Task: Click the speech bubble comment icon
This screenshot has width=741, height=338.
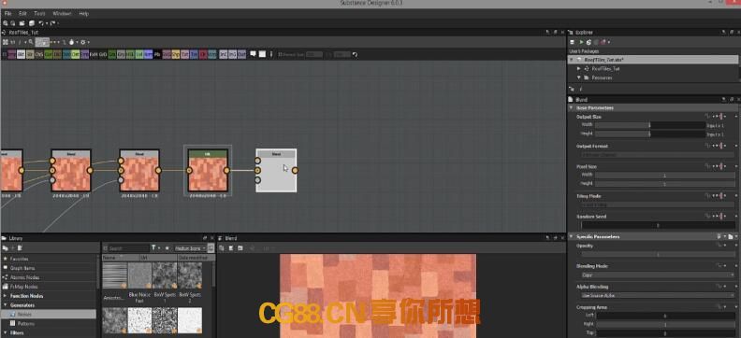Action: [x=253, y=54]
